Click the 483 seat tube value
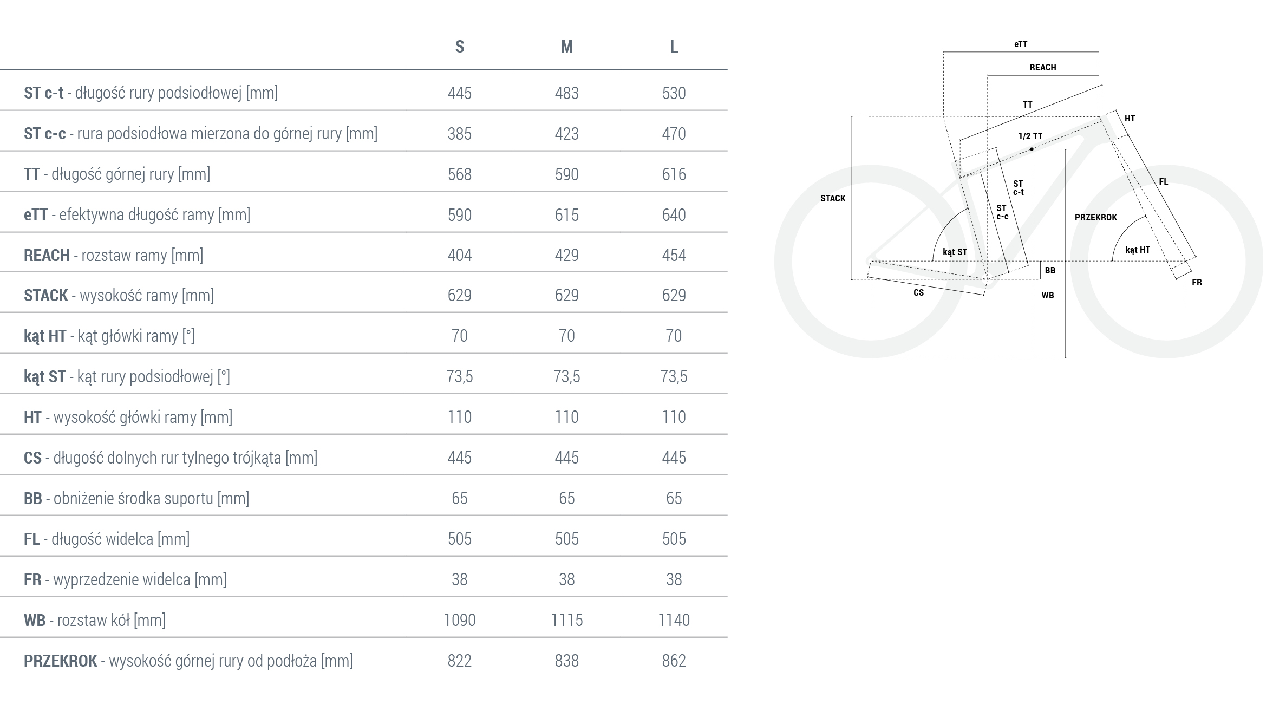 coord(566,93)
